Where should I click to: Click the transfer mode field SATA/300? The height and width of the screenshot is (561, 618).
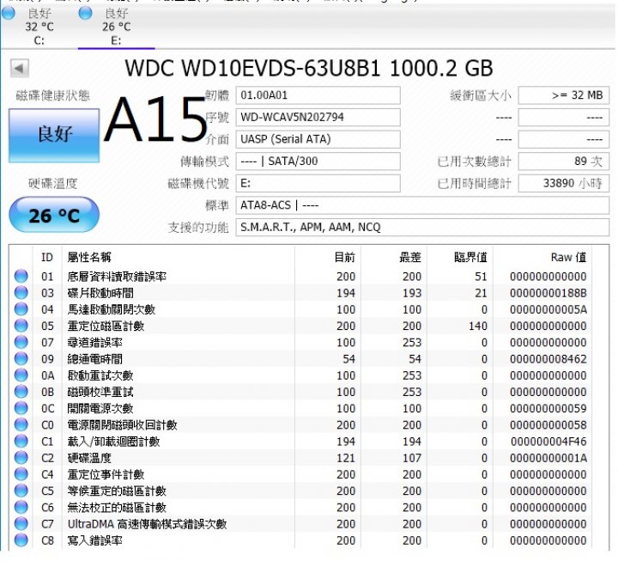(x=318, y=162)
